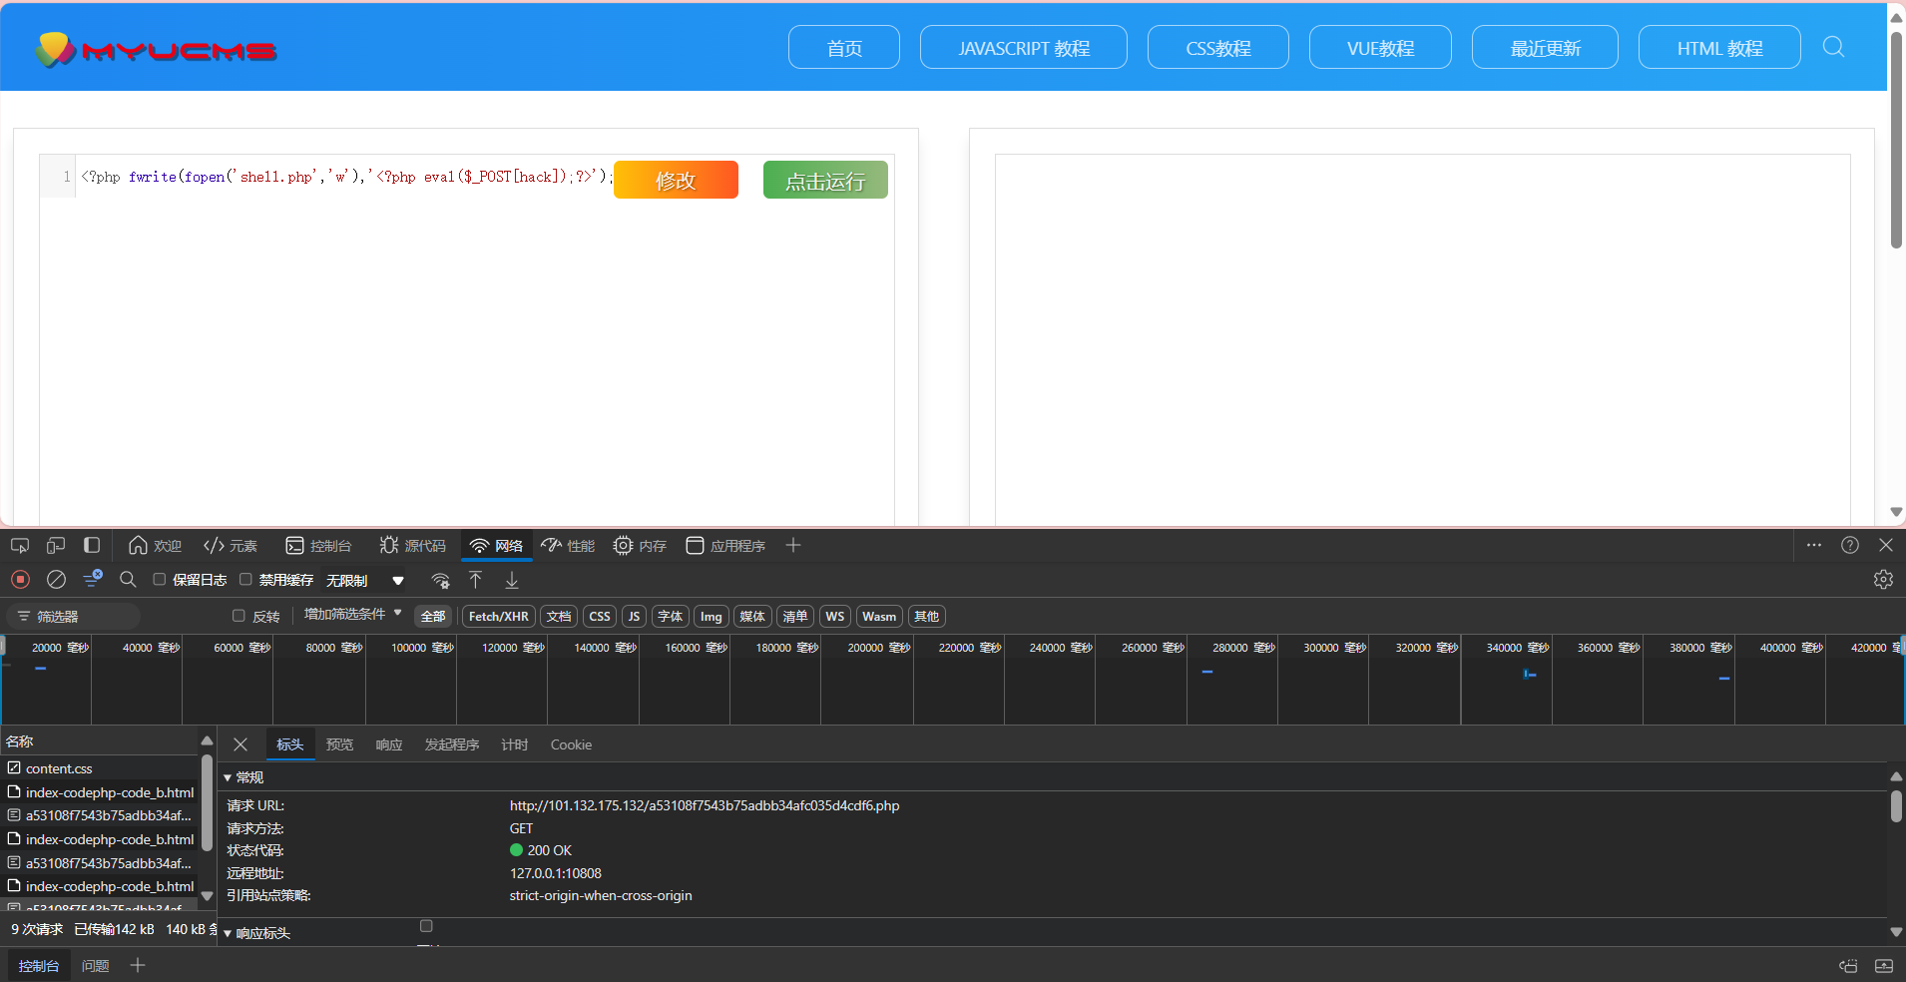Filter requests by CSS type
1906x982 pixels.
[x=600, y=616]
